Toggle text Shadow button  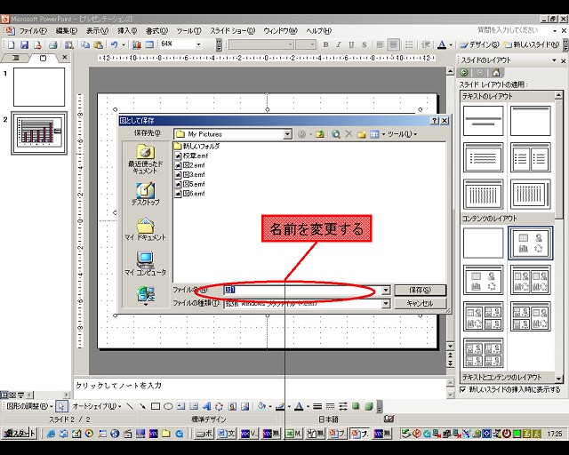click(364, 44)
